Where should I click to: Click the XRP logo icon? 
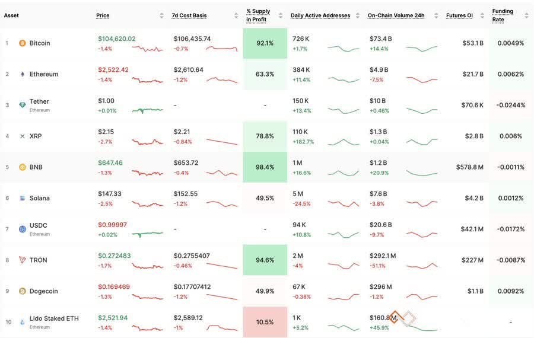tap(23, 136)
